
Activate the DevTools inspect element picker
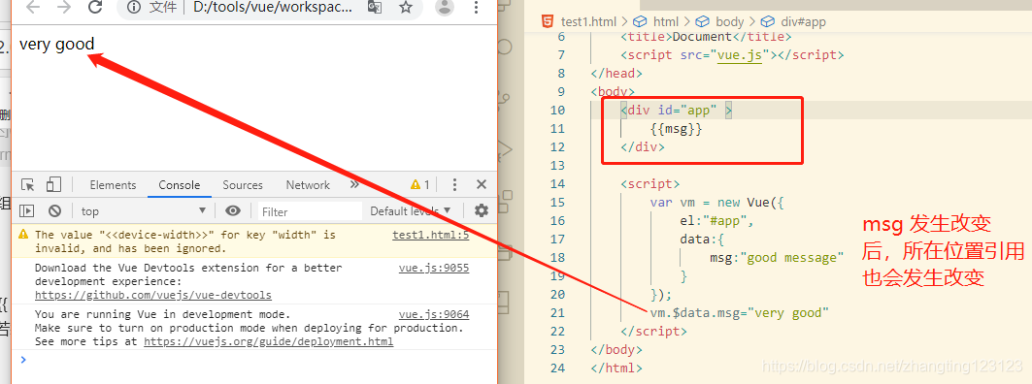click(27, 185)
